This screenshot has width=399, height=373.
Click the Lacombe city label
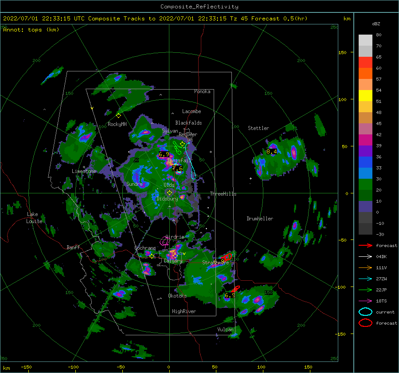coord(192,111)
